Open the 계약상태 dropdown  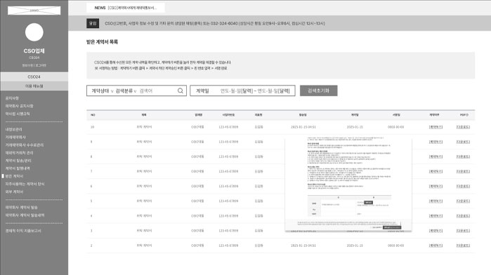pyautogui.click(x=102, y=90)
